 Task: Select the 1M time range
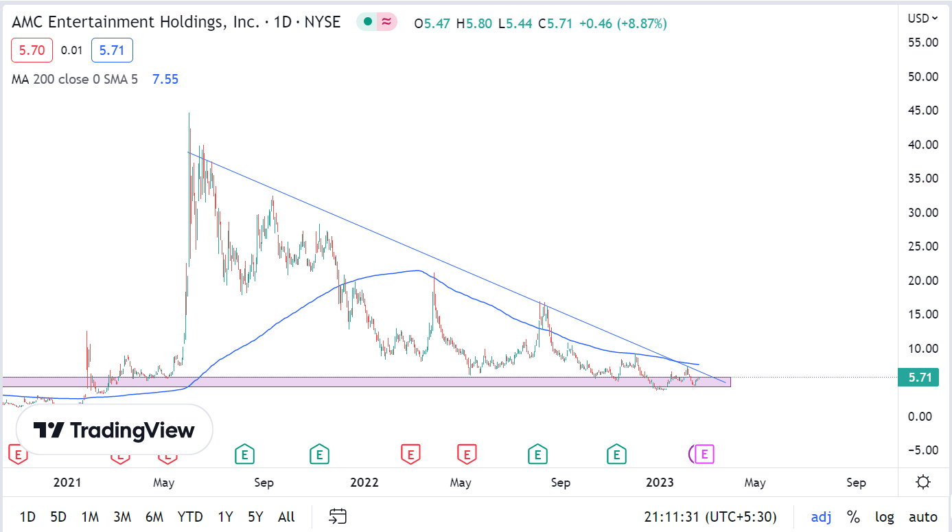90,517
